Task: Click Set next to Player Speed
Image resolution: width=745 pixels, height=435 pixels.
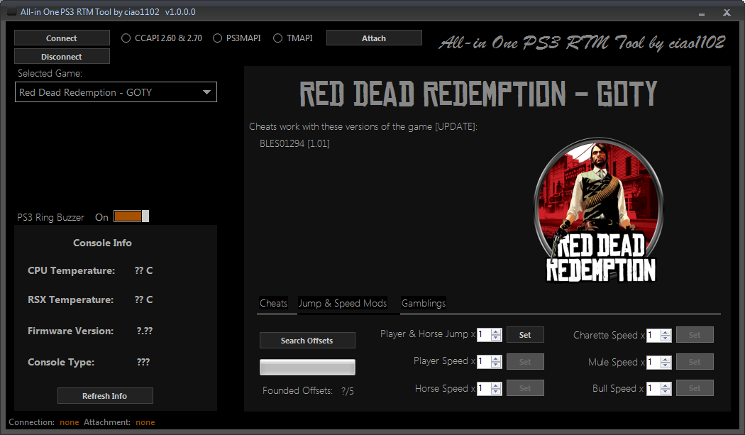Action: 525,362
